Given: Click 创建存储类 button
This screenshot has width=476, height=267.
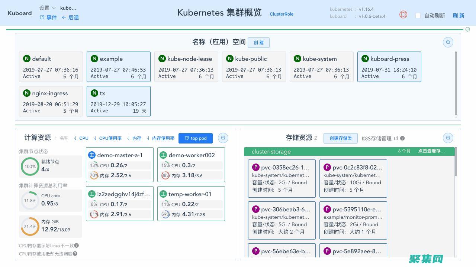Looking at the screenshot, I should pyautogui.click(x=340, y=138).
